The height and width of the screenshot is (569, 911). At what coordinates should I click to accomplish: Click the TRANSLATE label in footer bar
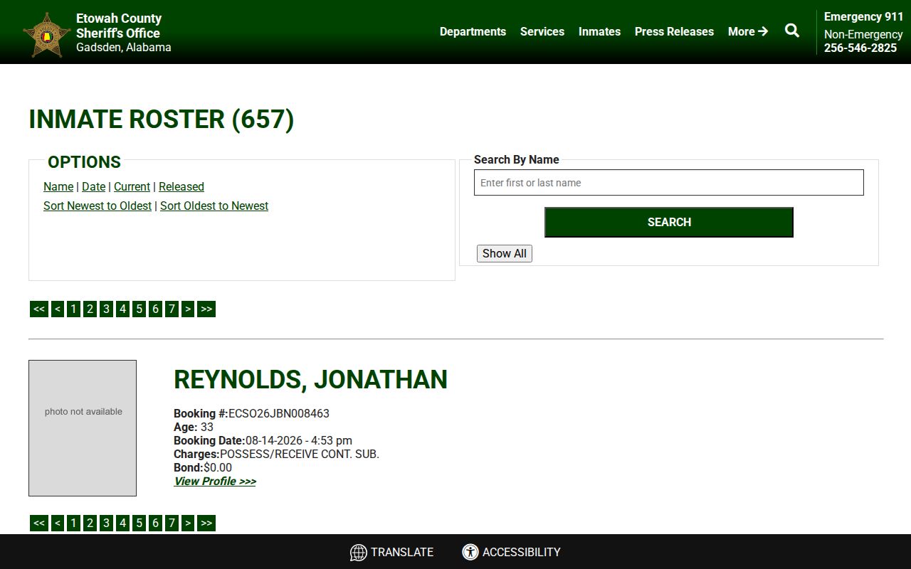(x=402, y=552)
